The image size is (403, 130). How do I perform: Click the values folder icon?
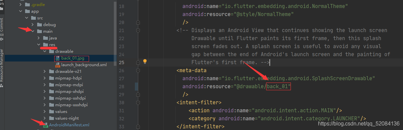tap(52, 112)
